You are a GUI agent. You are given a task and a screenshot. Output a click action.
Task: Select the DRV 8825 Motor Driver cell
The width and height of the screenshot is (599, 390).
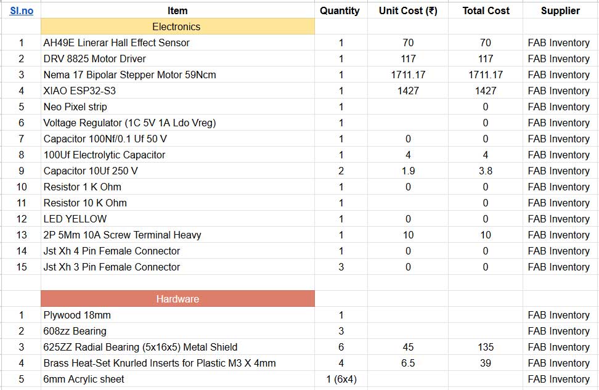click(95, 59)
